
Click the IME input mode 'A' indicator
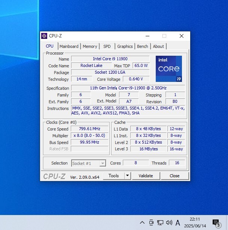177,223
